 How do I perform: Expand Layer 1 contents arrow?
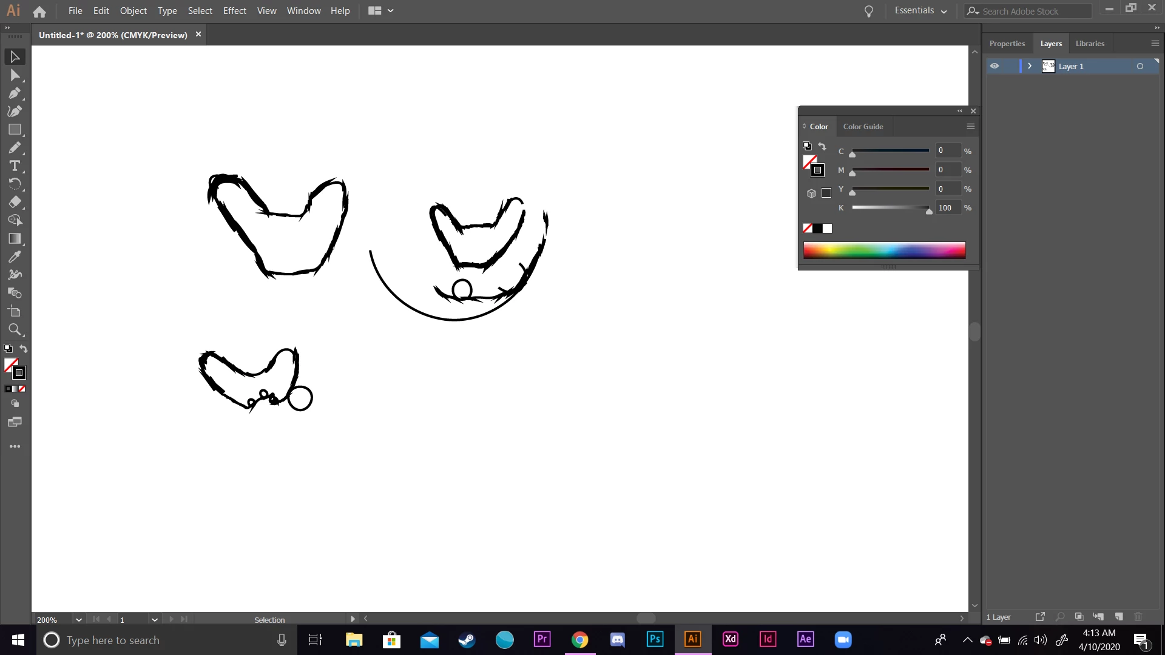(1030, 66)
